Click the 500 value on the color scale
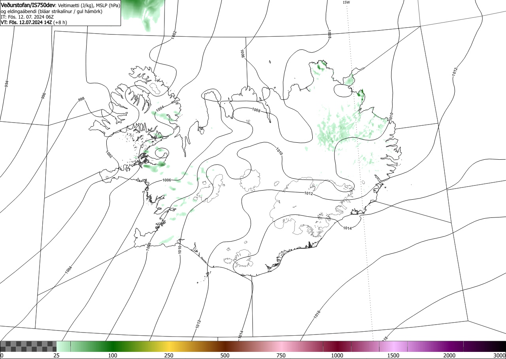Viewport: 506px width, 359px height. [x=225, y=355]
